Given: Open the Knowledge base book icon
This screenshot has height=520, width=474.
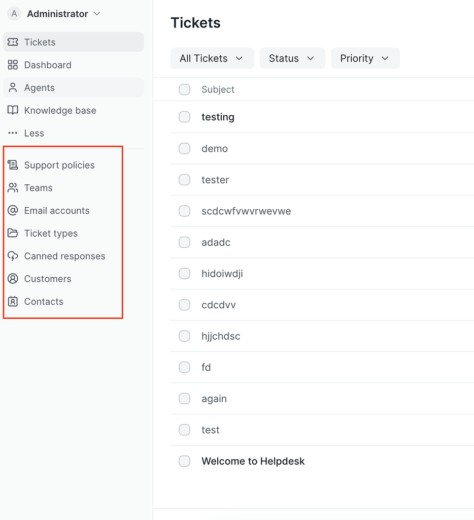Looking at the screenshot, I should pos(13,110).
